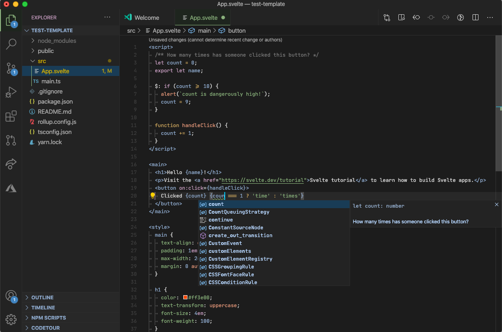Click the svelte.dev tutorial URL in code
The height and width of the screenshot is (332, 502).
pyautogui.click(x=263, y=180)
